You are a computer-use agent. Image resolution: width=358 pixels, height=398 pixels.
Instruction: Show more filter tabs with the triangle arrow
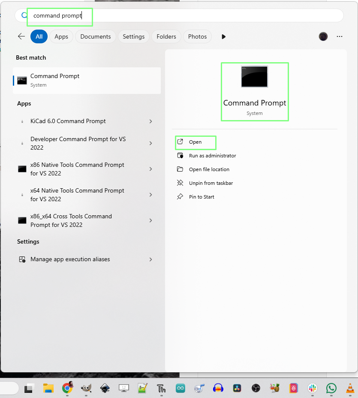click(x=223, y=36)
